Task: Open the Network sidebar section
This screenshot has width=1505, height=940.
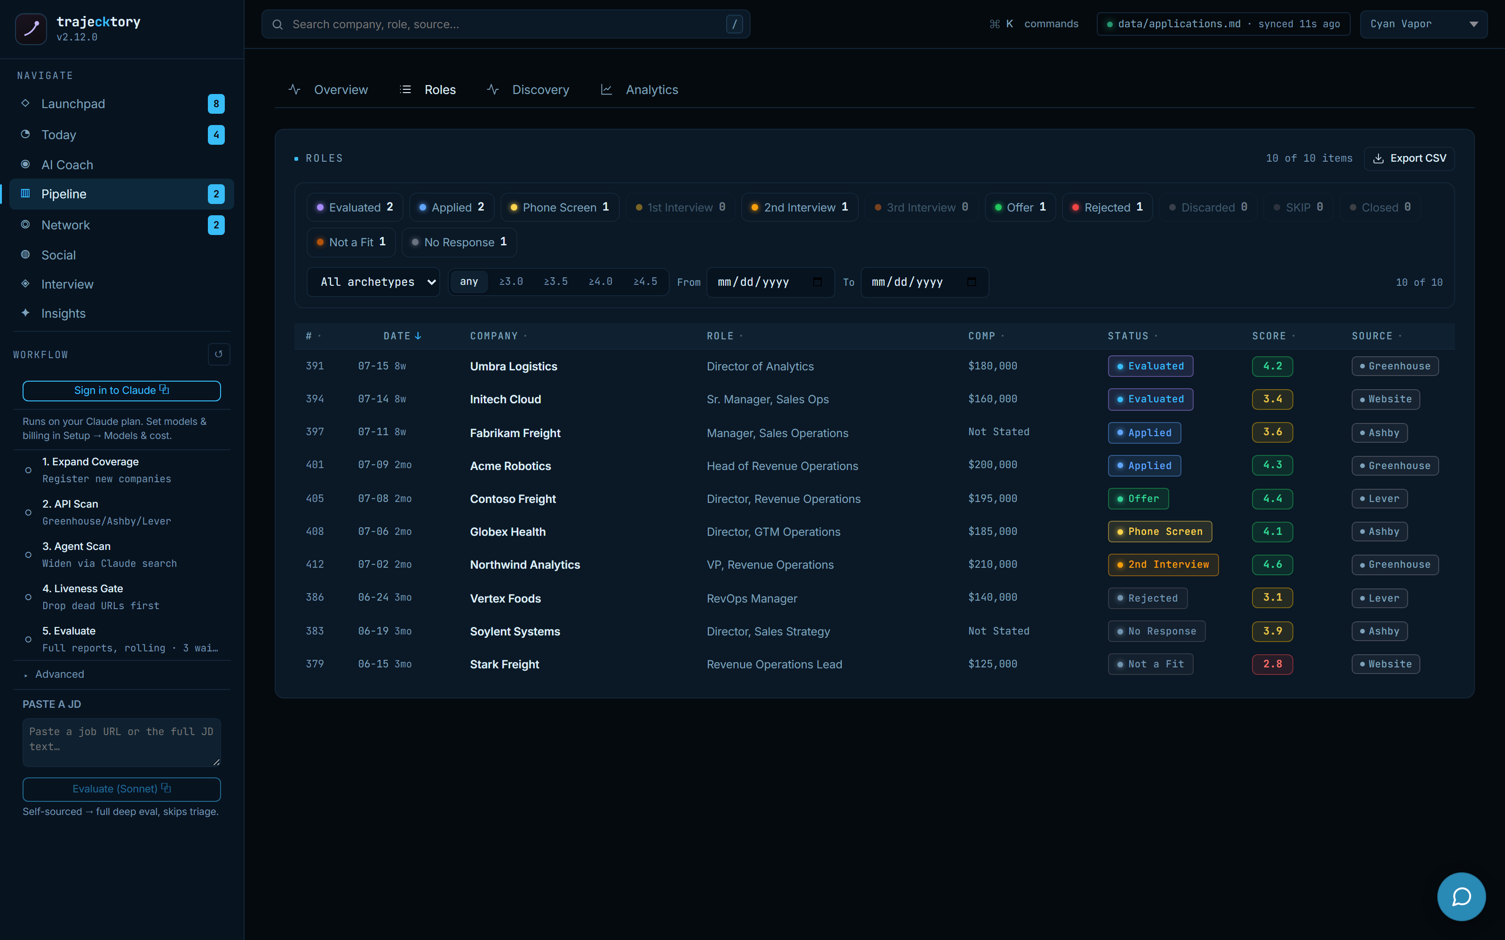Action: 122,225
